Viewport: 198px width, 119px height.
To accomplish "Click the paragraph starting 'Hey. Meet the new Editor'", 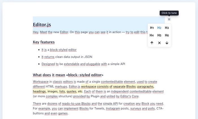I will tap(90, 32).
